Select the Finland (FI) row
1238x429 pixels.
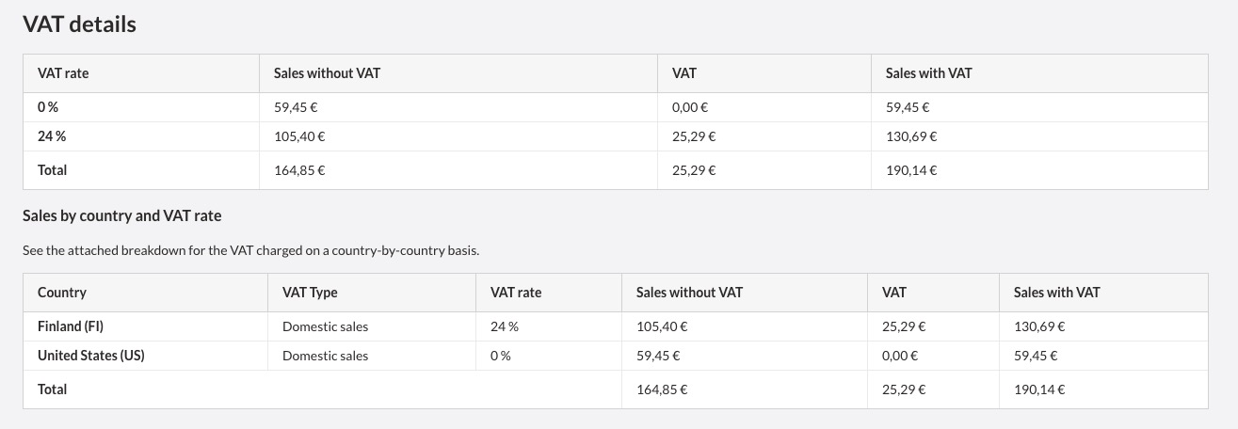pyautogui.click(x=616, y=326)
